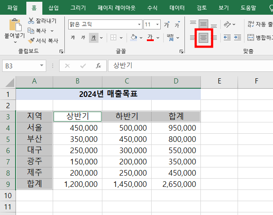The width and height of the screenshot is (273, 215).
Task: Click the select-all corner triangle
Action: [10, 82]
